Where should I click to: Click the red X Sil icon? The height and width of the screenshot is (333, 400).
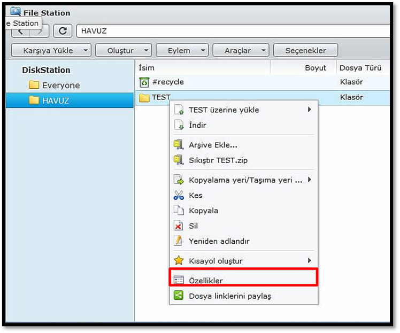click(x=179, y=226)
